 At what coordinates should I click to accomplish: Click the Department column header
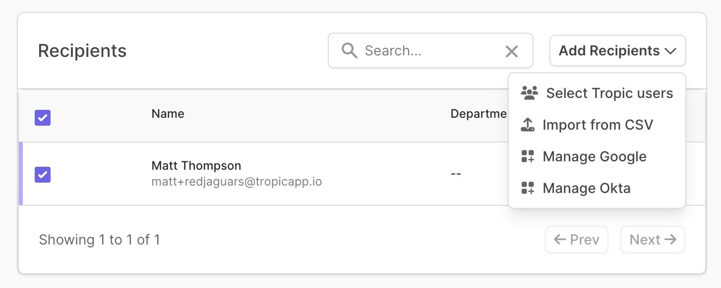pyautogui.click(x=479, y=114)
